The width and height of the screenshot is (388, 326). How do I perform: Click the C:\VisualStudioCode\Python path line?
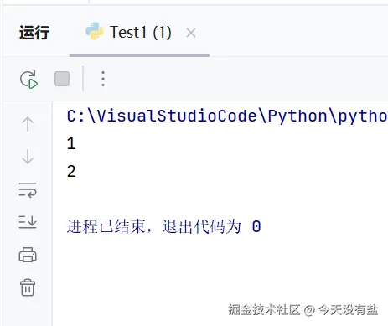[x=227, y=116]
